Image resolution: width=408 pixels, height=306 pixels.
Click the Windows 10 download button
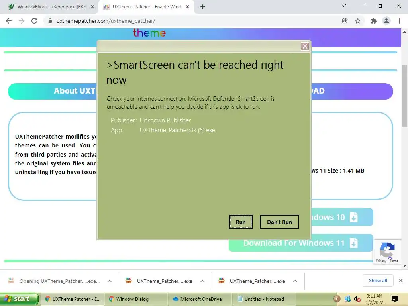click(342, 217)
